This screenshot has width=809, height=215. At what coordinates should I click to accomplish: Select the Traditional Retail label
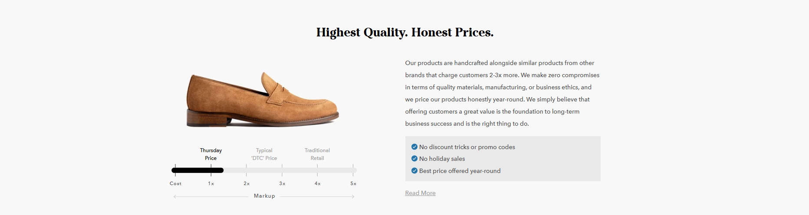[317, 154]
